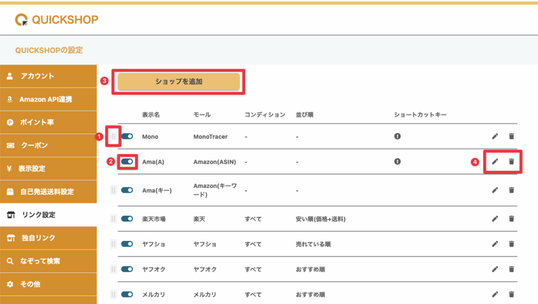Click the pencil edit icon for Mono
This screenshot has width=538, height=304.
(x=494, y=137)
